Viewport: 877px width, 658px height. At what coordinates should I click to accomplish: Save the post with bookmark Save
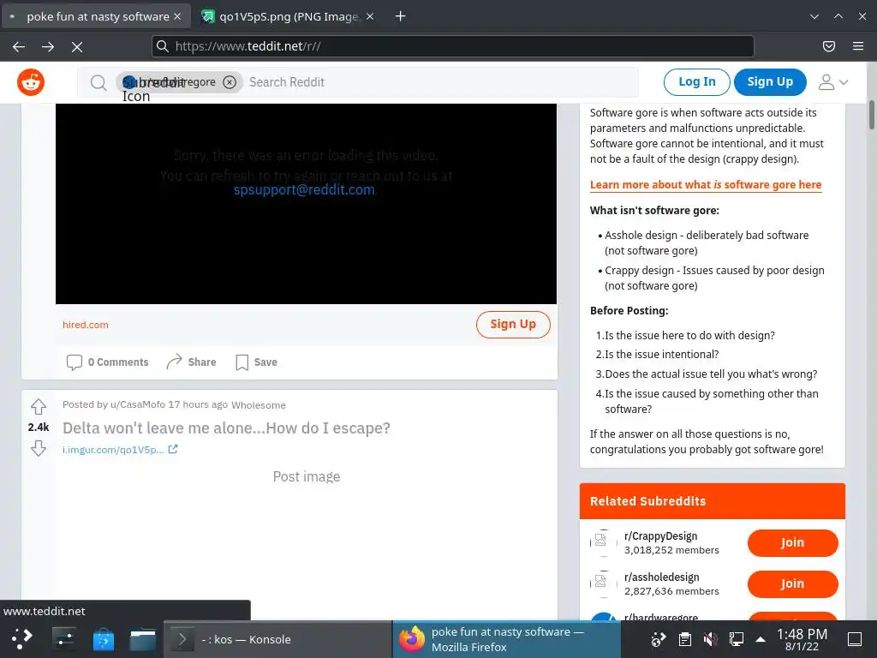point(256,362)
